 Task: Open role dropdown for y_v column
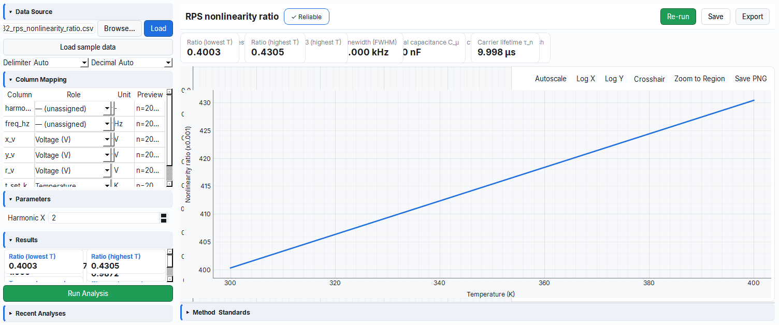73,155
